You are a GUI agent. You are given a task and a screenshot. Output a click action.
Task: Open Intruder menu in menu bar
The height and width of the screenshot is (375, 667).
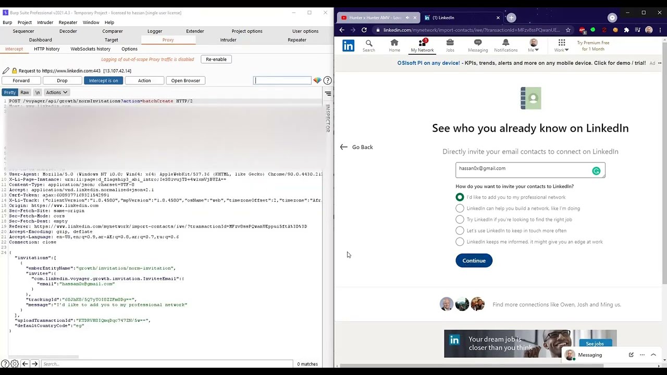click(45, 22)
